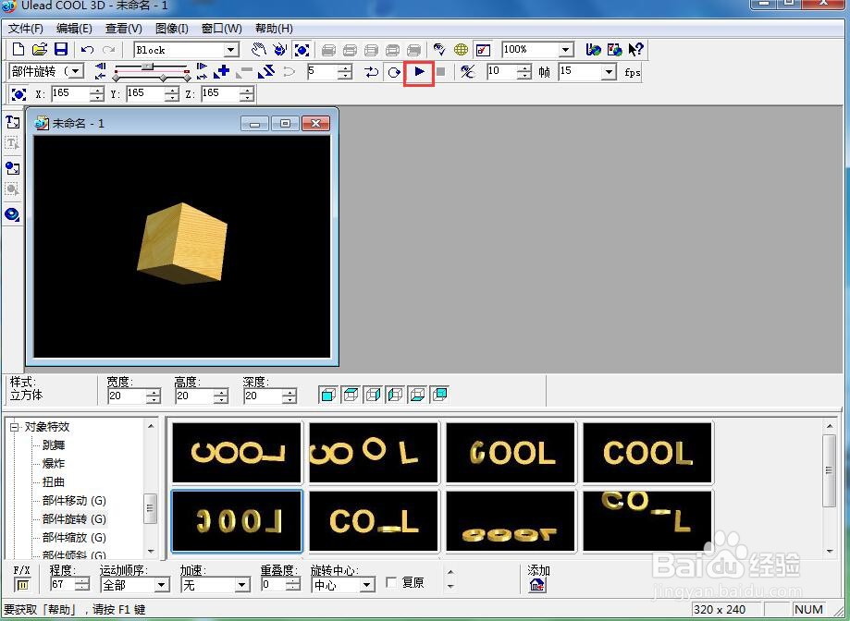Viewport: 850px width, 621px height.
Task: Choose the CO_L thumbnail in second row
Action: [373, 521]
